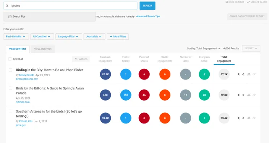This screenshot has height=143, width=269.
Task: Expand the All Countries dropdown
Action: pyautogui.click(x=42, y=37)
